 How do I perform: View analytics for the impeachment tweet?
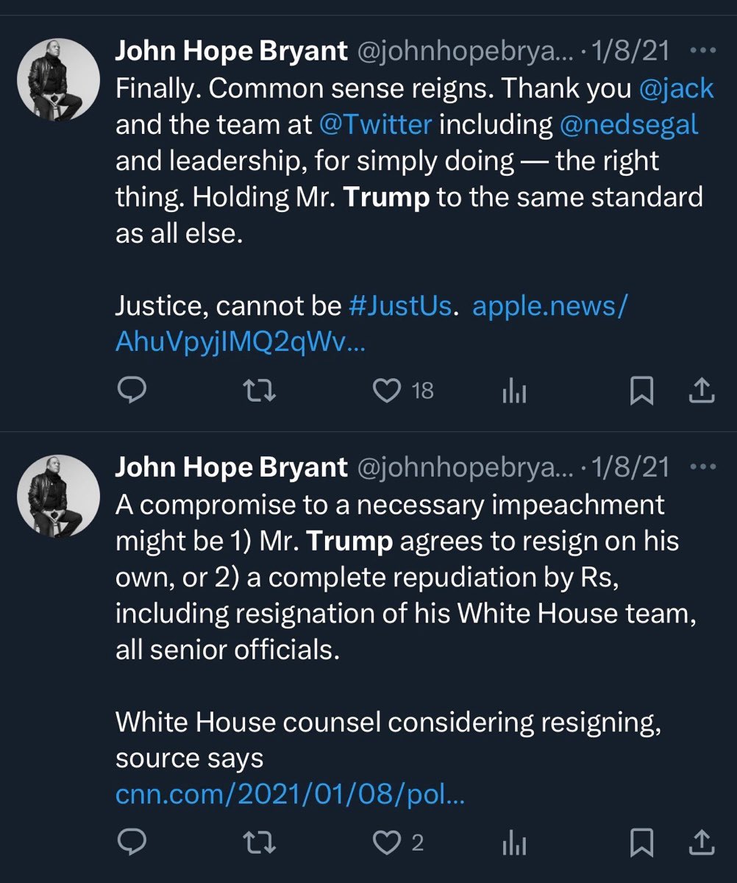click(x=513, y=844)
